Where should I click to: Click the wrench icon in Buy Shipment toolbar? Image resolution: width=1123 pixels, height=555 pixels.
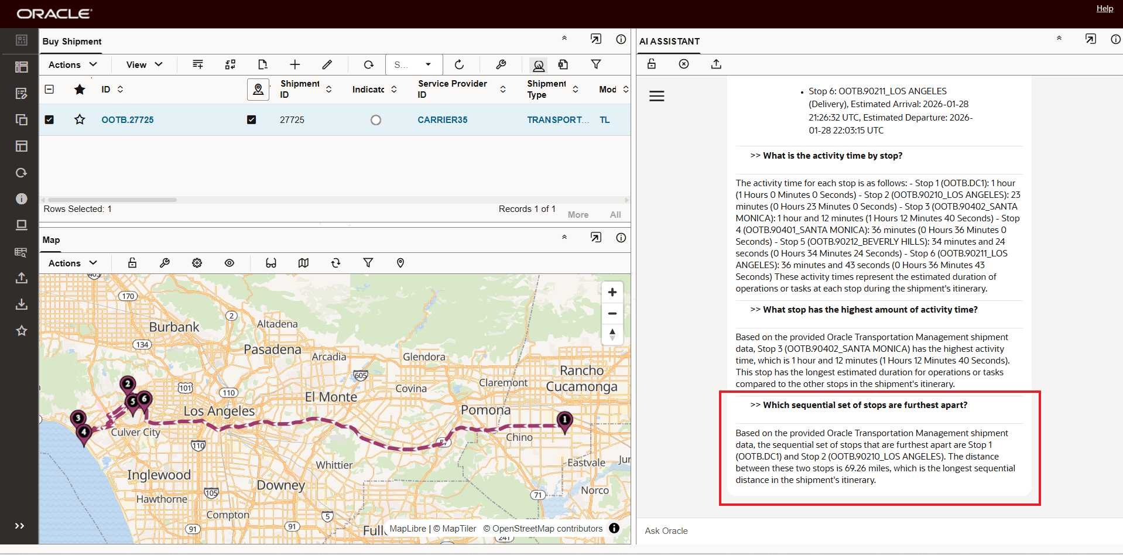coord(501,64)
